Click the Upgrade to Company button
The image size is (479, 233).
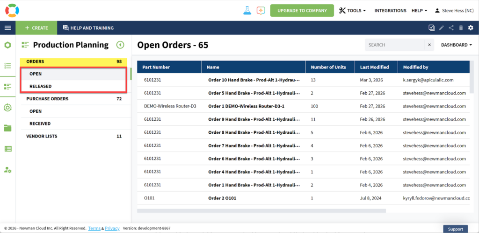302,11
